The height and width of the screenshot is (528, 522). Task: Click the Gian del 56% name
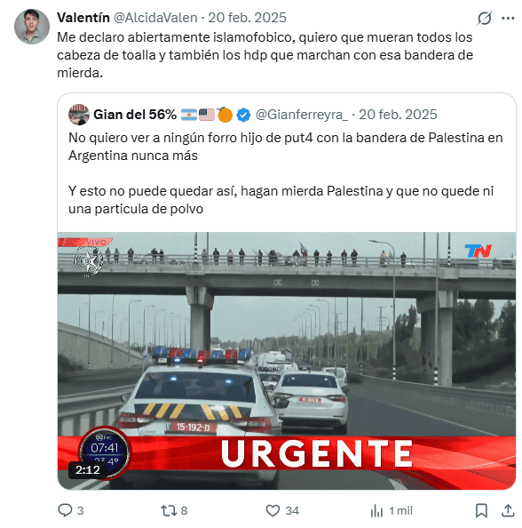tap(135, 115)
